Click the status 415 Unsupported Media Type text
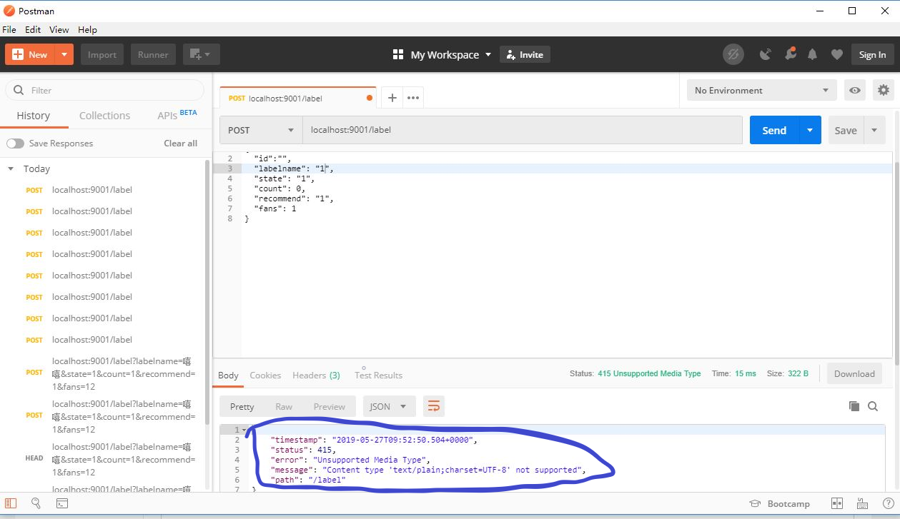900x519 pixels. click(649, 373)
